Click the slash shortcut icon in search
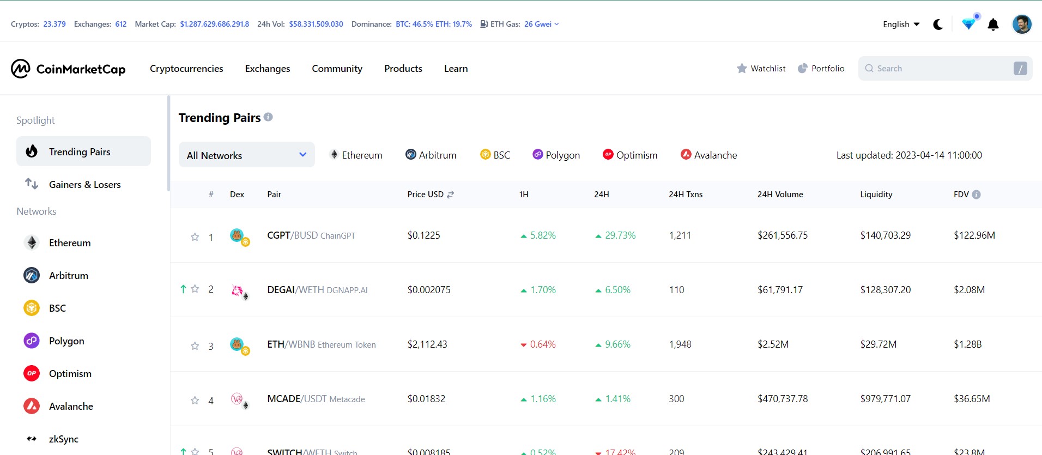Image resolution: width=1042 pixels, height=455 pixels. point(1020,69)
